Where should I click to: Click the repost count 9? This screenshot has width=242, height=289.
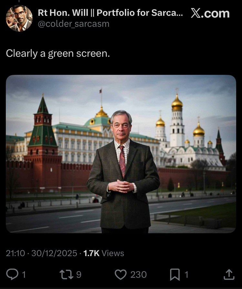point(79,274)
